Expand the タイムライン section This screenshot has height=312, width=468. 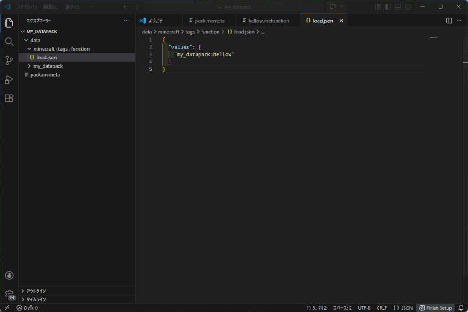[36, 300]
